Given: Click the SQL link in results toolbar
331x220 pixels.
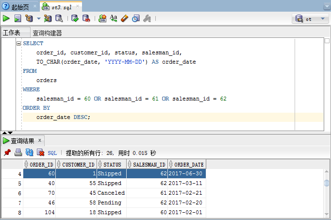Looking at the screenshot, I should 52,152.
